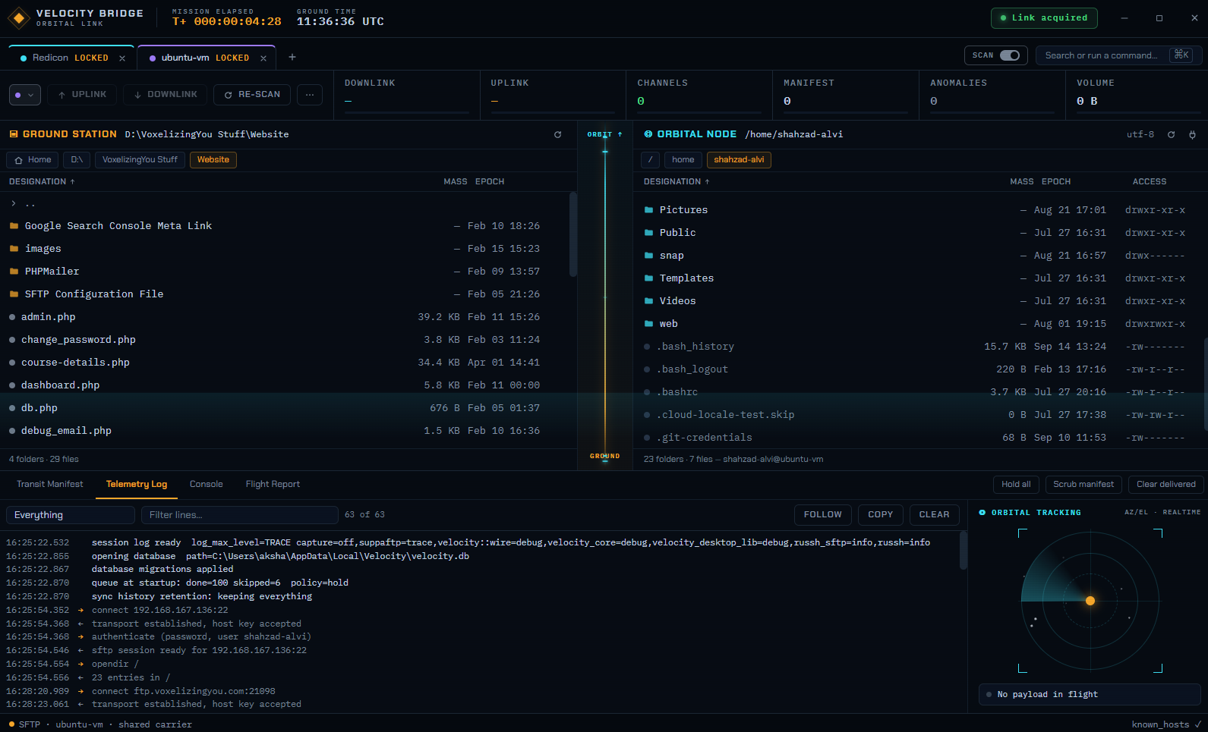Open the PHPMailer folder
Screen dimensions: 1208x732
tap(285, 272)
